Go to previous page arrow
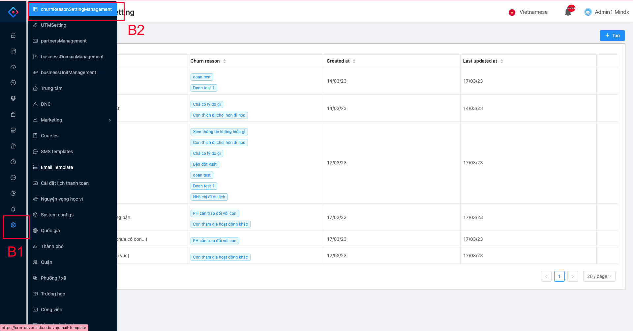 (546, 276)
